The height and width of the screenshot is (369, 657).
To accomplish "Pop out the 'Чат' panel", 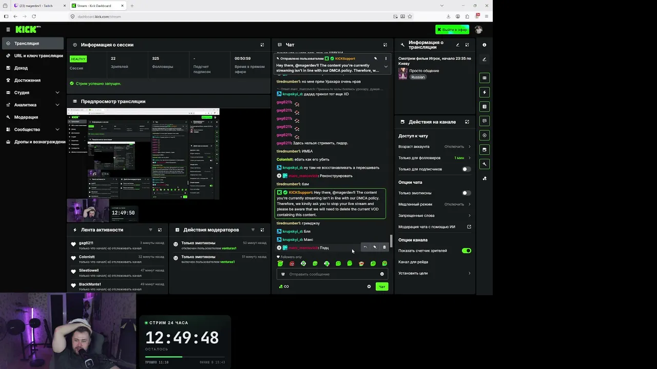I will point(385,45).
